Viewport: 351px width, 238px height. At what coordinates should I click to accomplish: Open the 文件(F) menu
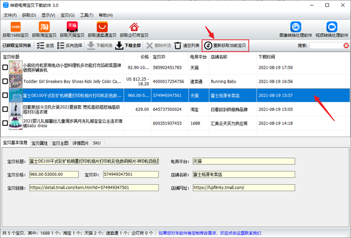click(10, 15)
